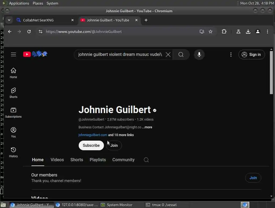The height and width of the screenshot is (208, 275).
Task: Open the Places menu
Action: coord(38,3)
